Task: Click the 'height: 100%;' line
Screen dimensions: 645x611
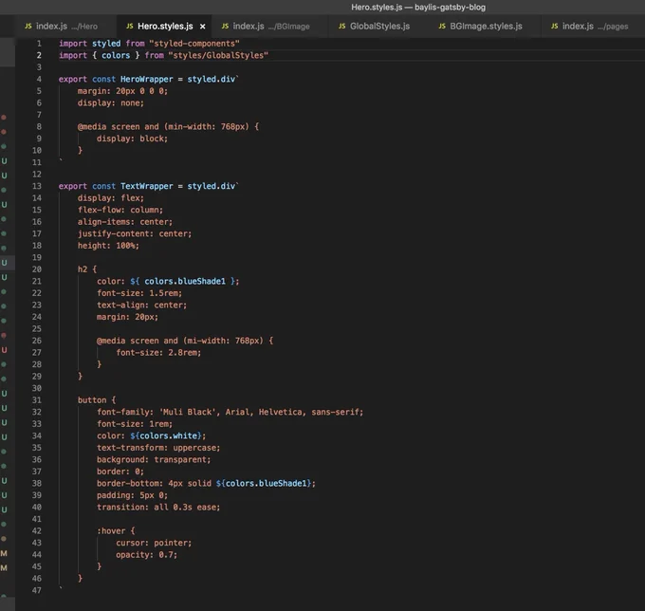Action: (108, 246)
